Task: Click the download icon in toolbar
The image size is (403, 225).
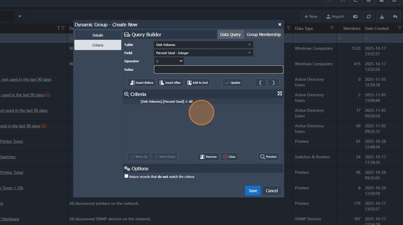Action: (x=382, y=17)
